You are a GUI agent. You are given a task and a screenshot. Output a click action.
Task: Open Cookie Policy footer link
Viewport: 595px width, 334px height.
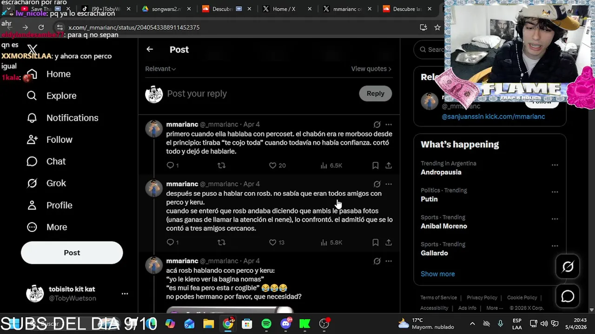pyautogui.click(x=522, y=297)
